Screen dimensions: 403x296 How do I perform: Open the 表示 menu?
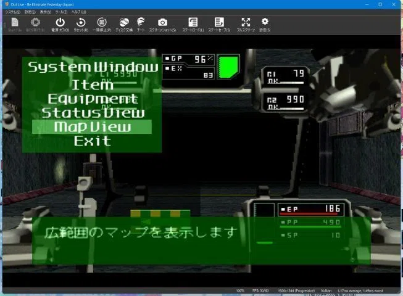[45, 12]
